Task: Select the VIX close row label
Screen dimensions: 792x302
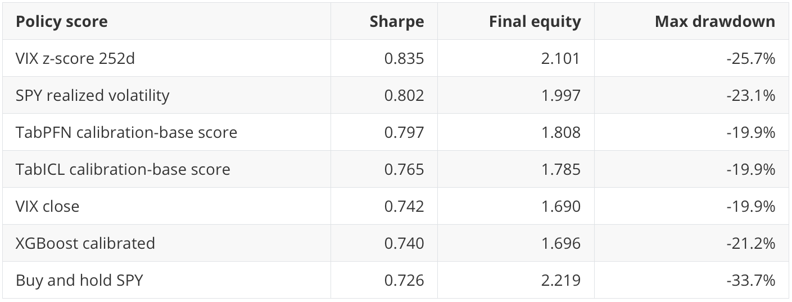Action: coord(48,206)
